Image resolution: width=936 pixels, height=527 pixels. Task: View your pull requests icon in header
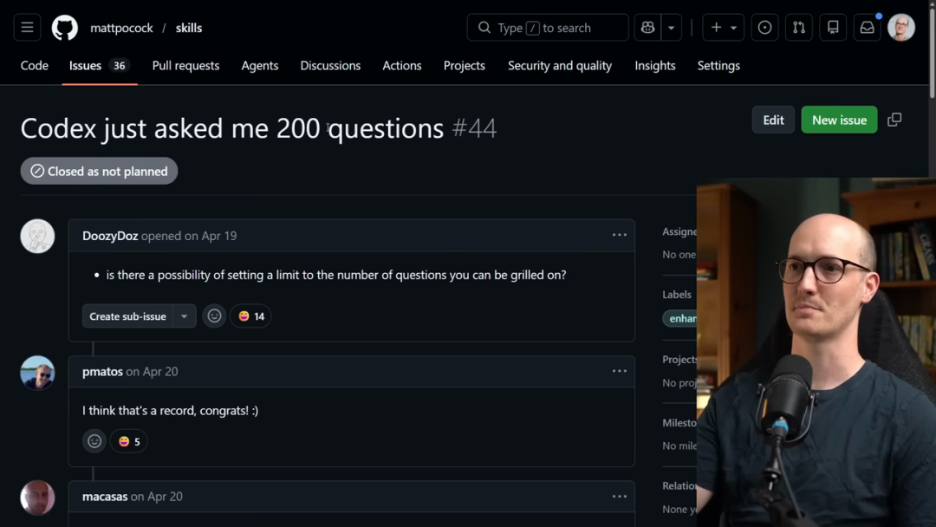tap(799, 28)
